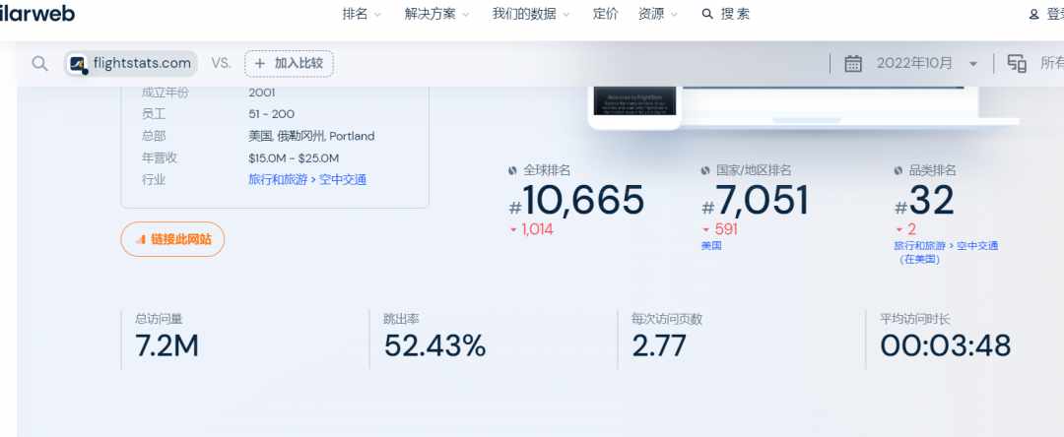Click the info icon beside 全球排名
The width and height of the screenshot is (1064, 437).
513,170
